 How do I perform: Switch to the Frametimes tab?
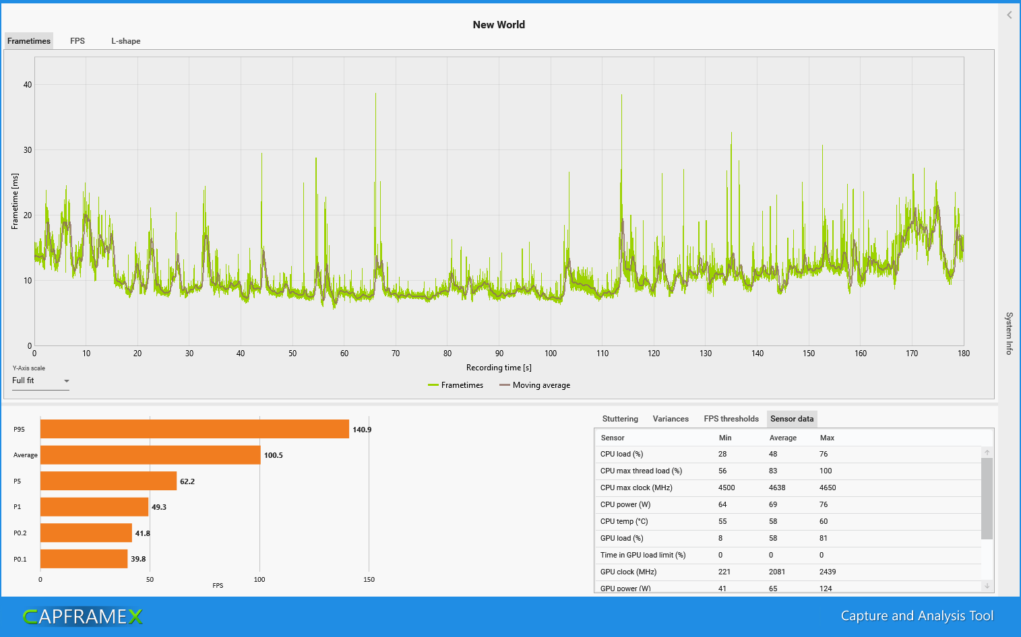coord(29,41)
